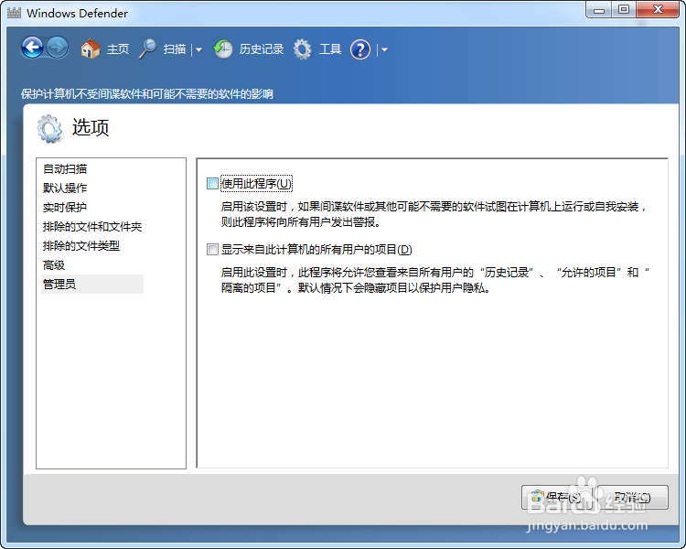This screenshot has width=686, height=549.
Task: Open help with the question mark icon
Action: coord(360,49)
